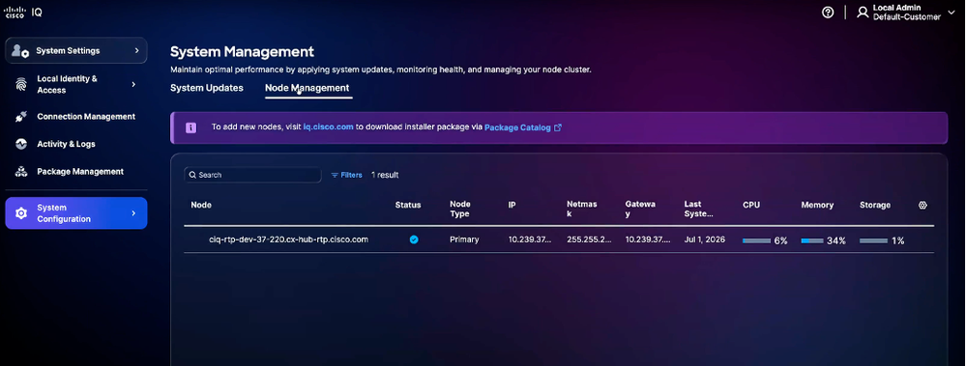Click the Activity & Logs pulse icon
Image resolution: width=966 pixels, height=366 pixels.
pos(21,144)
